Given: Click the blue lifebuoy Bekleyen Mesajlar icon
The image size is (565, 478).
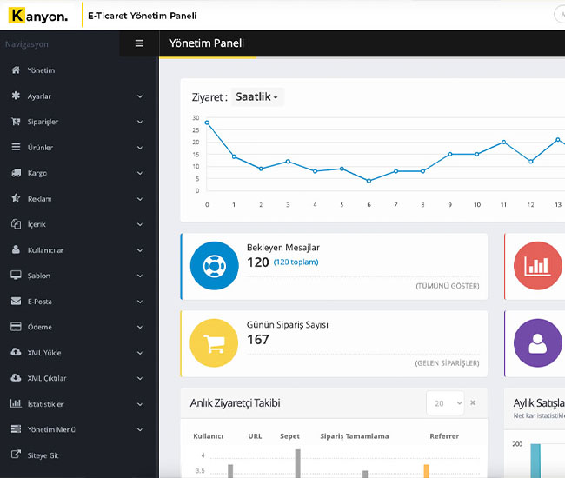Looking at the screenshot, I should tap(215, 266).
